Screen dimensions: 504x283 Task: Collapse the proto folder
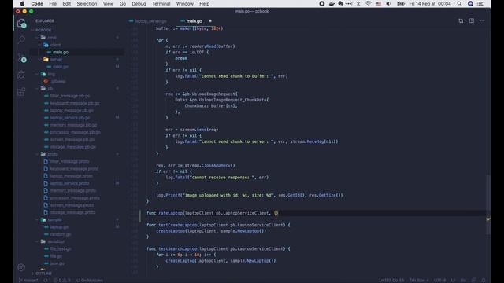(x=53, y=154)
